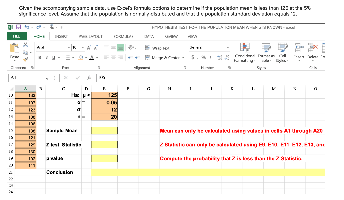Viewport: 344px width, 200px height.
Task: Click Decrease Indent icon
Action: pyautogui.click(x=131, y=58)
